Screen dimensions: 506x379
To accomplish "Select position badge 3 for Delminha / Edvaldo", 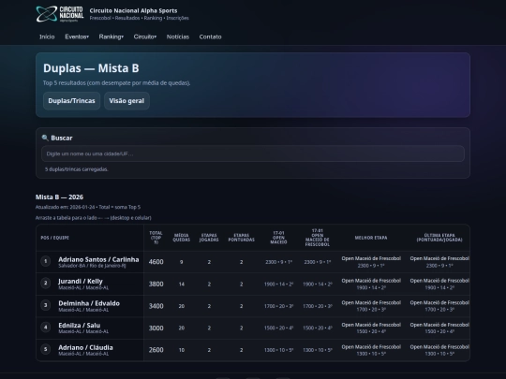I will point(46,305).
